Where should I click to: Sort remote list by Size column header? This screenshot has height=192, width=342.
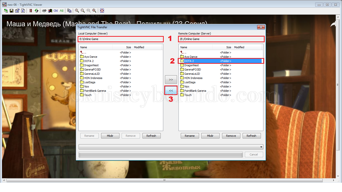click(223, 47)
